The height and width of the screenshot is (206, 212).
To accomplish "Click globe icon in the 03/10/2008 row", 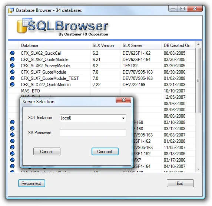I will click(12, 122).
